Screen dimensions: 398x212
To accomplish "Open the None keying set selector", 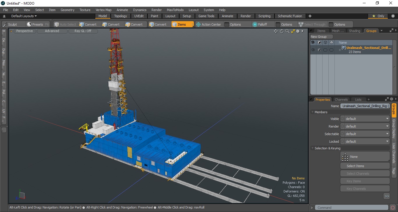I will click(365, 157).
